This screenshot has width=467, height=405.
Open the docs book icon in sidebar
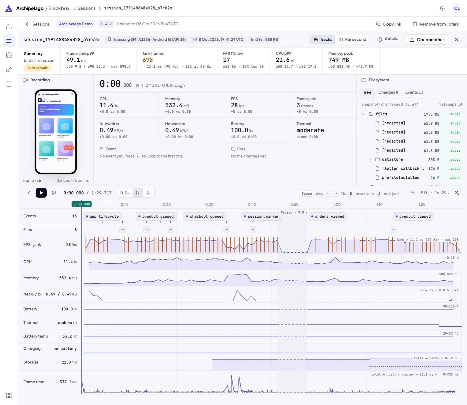9,84
